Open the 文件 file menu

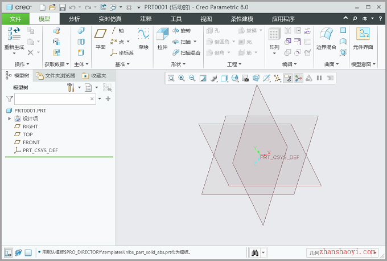point(15,19)
